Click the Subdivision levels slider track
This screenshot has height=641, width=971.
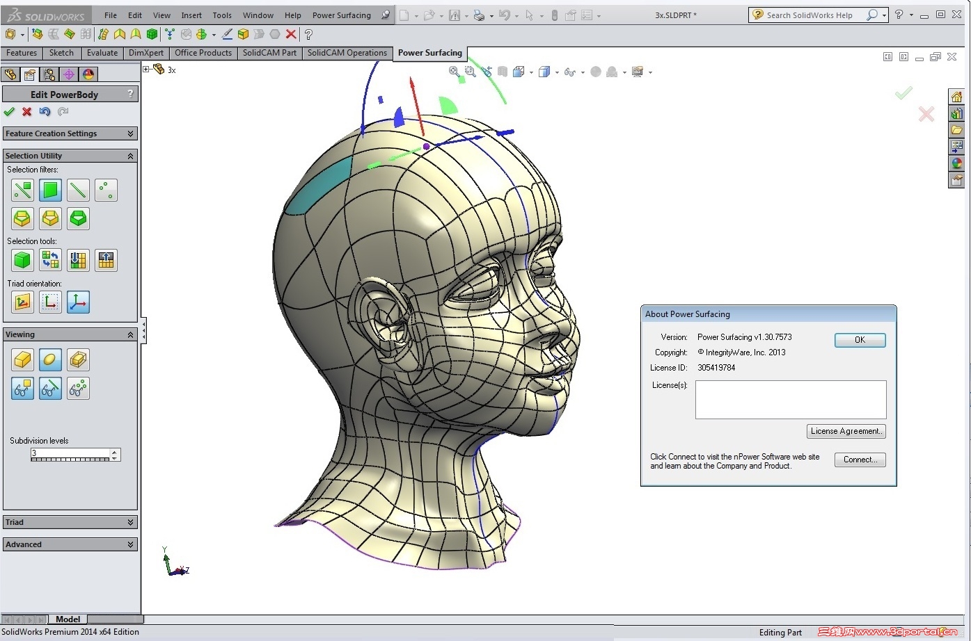(70, 459)
